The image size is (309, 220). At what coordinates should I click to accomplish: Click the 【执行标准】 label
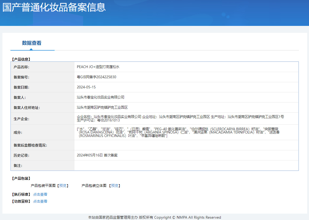tap(21, 194)
